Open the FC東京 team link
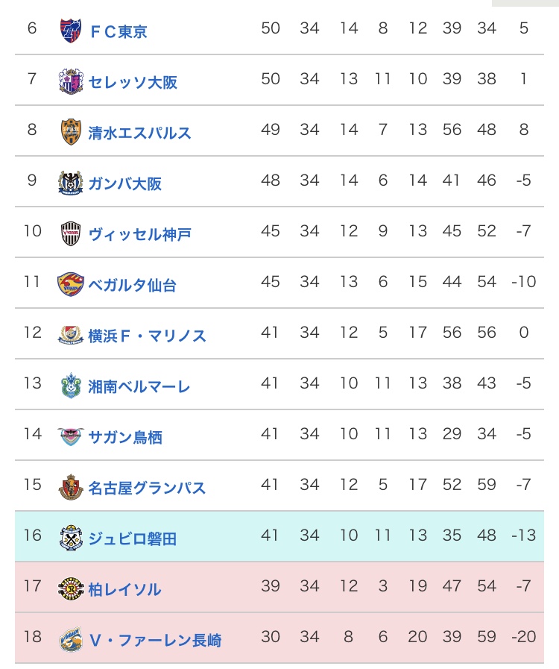This screenshot has width=559, height=669. 118,31
